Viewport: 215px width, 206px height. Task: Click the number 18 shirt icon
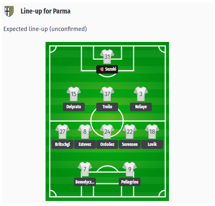(x=152, y=131)
